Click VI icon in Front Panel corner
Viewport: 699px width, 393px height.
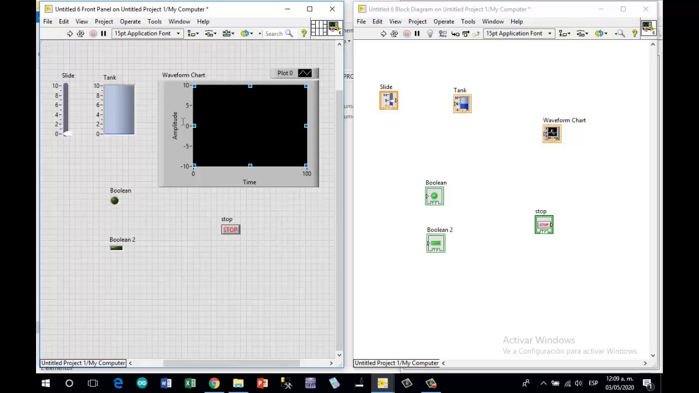[x=335, y=28]
